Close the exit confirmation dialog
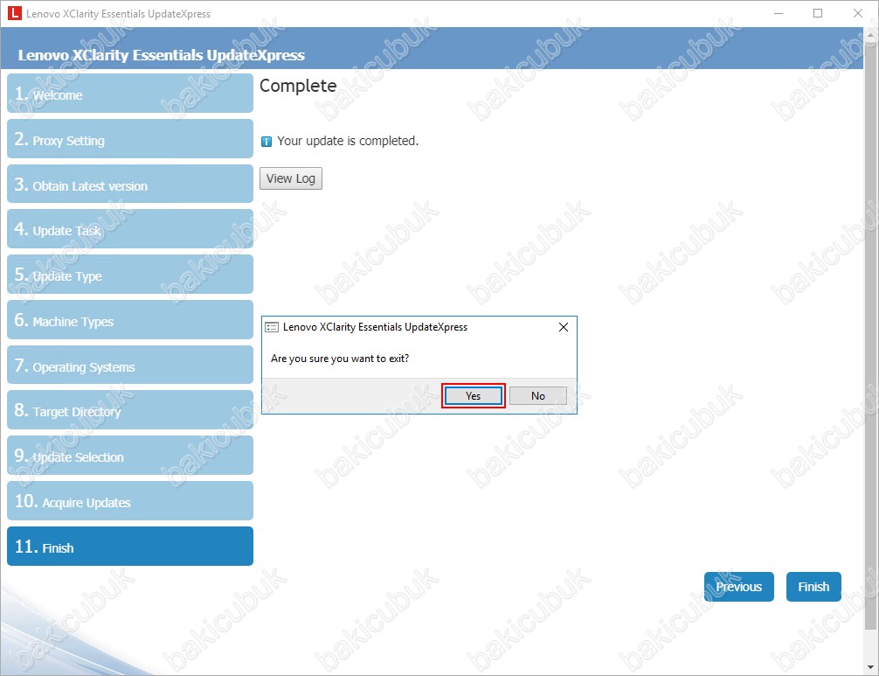 [x=564, y=327]
